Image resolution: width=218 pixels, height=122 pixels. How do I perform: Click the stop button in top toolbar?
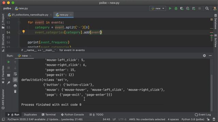[200, 8]
